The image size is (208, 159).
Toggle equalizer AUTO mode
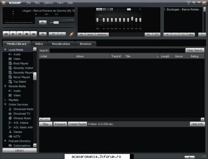[90, 35]
